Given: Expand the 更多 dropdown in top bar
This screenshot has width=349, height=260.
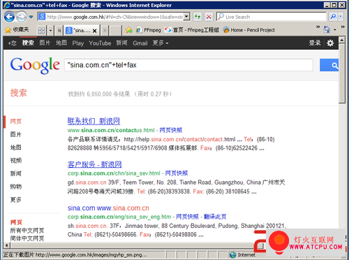Looking at the screenshot, I should point(161,43).
